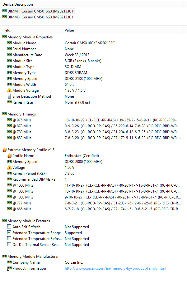The width and height of the screenshot is (187, 284).
Task: Click the Memory Module Features group icon
Action: click(4, 221)
